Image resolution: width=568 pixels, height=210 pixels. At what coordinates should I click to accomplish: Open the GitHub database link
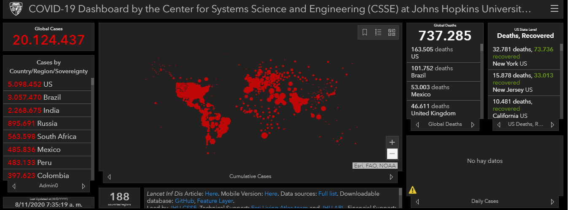pos(184,201)
